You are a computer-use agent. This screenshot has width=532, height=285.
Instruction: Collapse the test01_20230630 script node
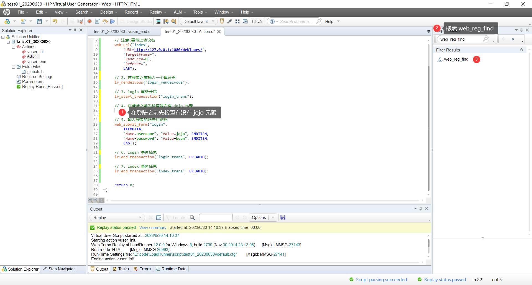[8, 42]
